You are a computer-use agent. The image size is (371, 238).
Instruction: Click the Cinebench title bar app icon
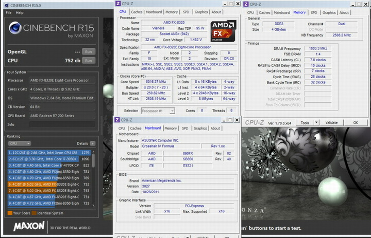click(6, 5)
